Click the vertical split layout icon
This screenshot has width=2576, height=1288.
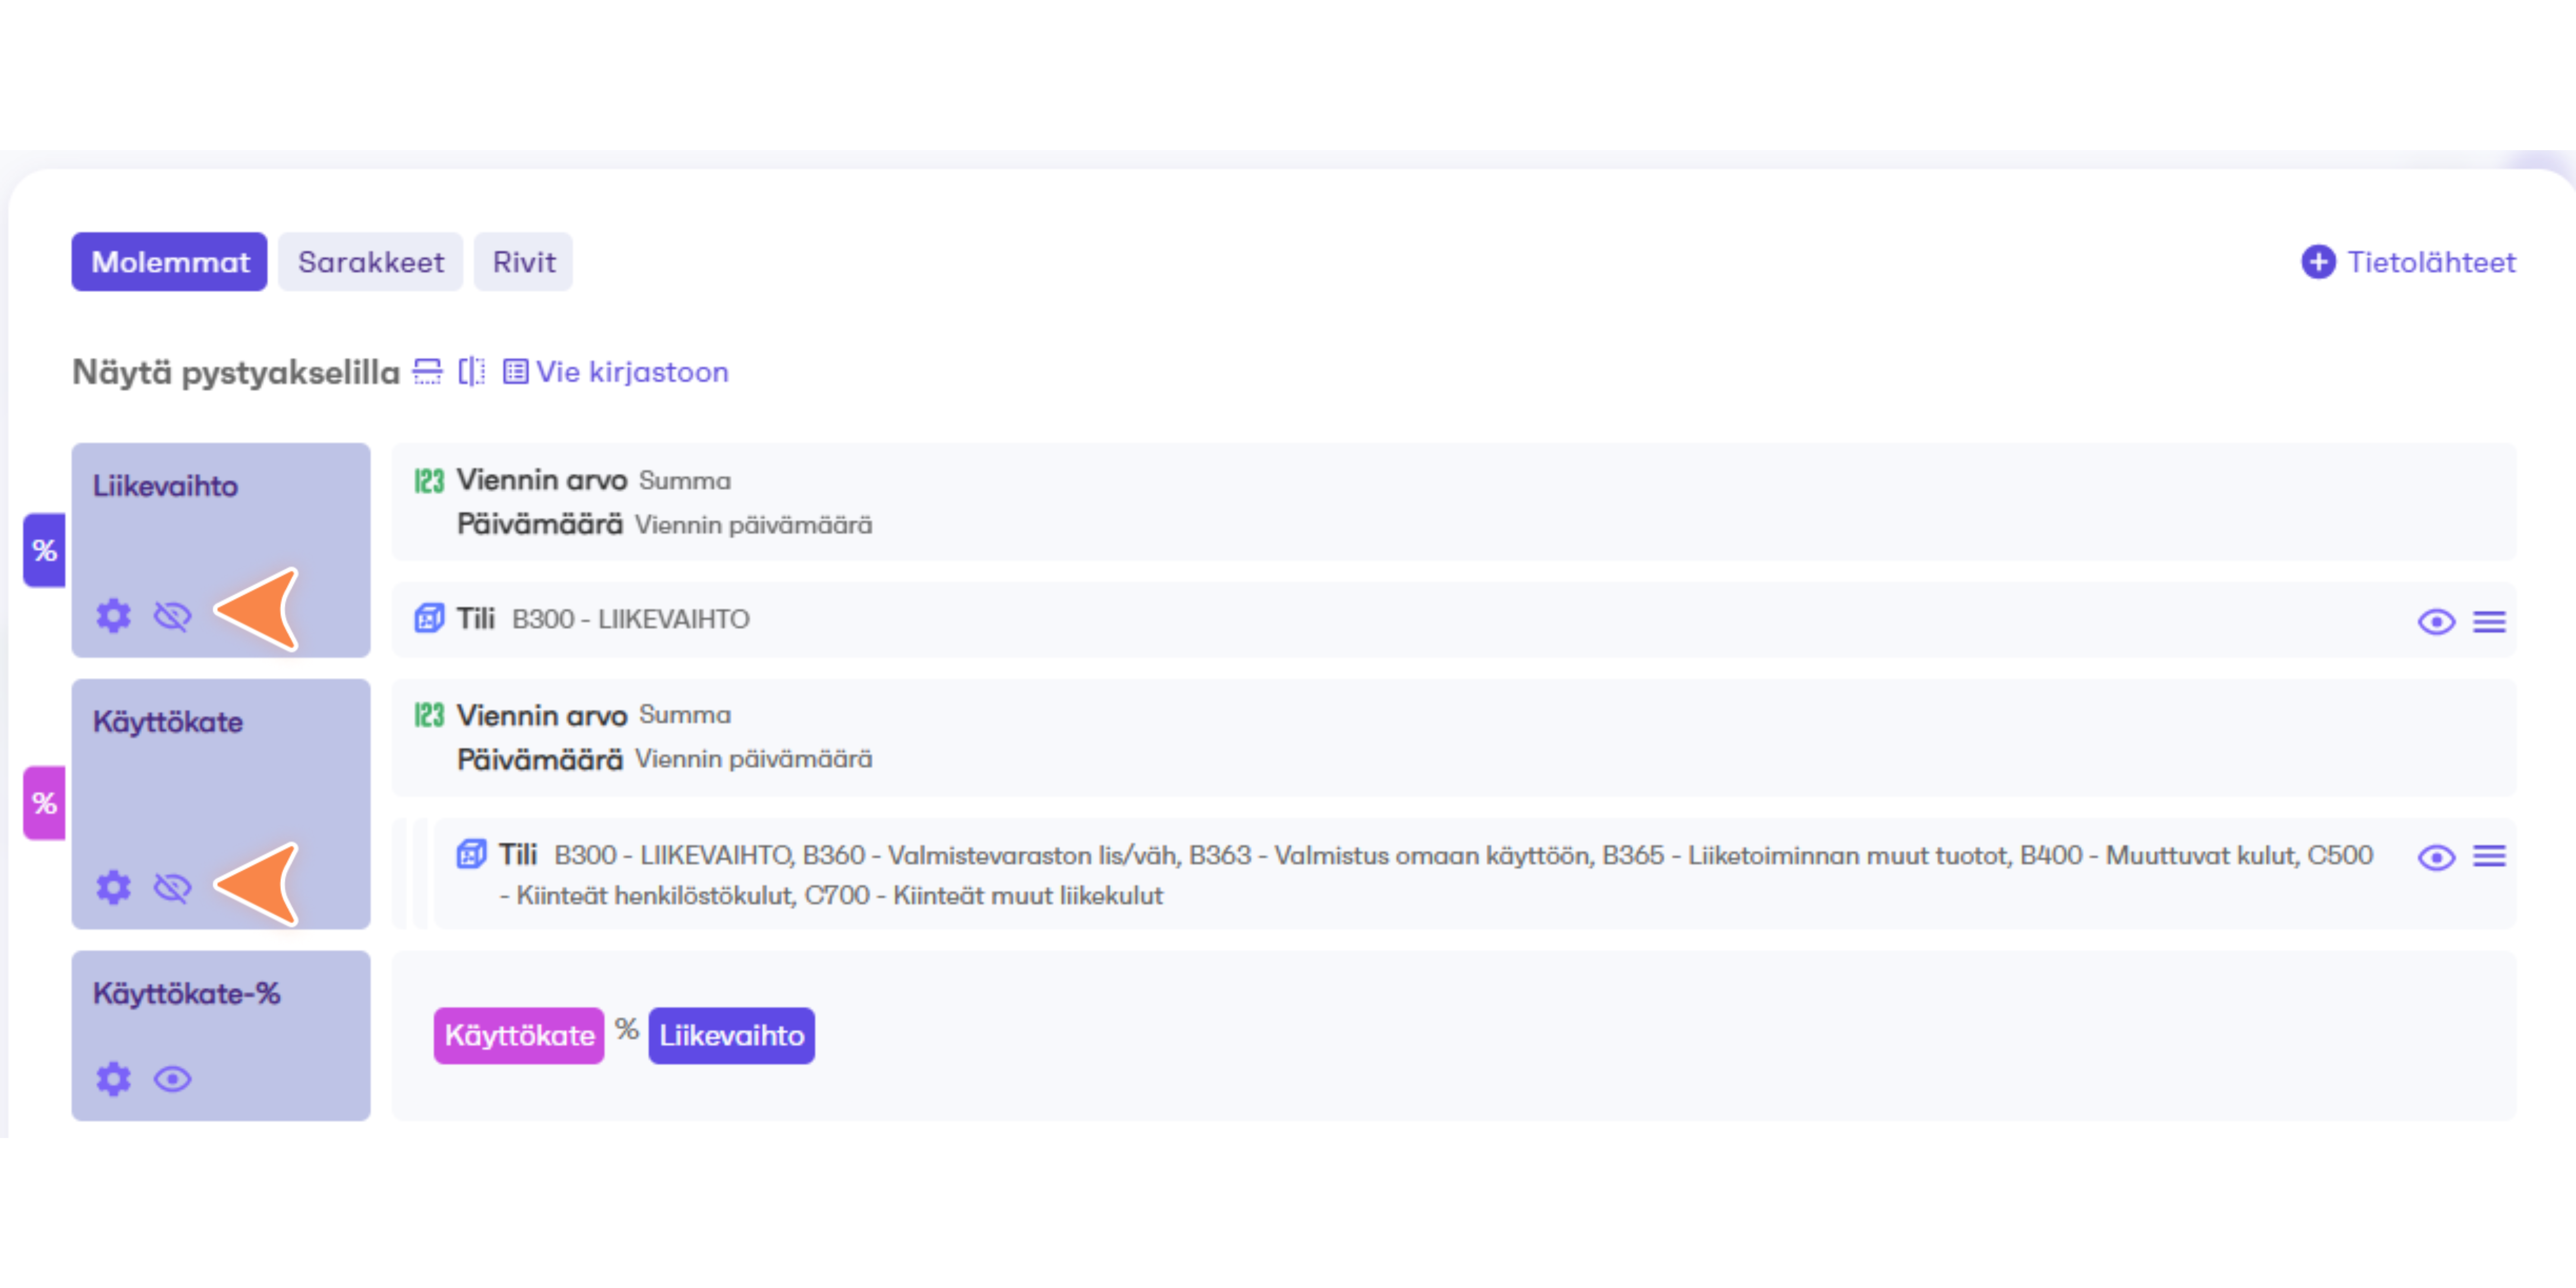click(472, 372)
